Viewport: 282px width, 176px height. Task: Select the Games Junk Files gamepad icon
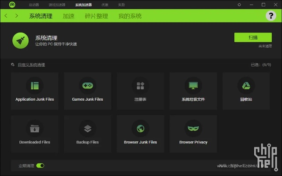[x=87, y=85]
